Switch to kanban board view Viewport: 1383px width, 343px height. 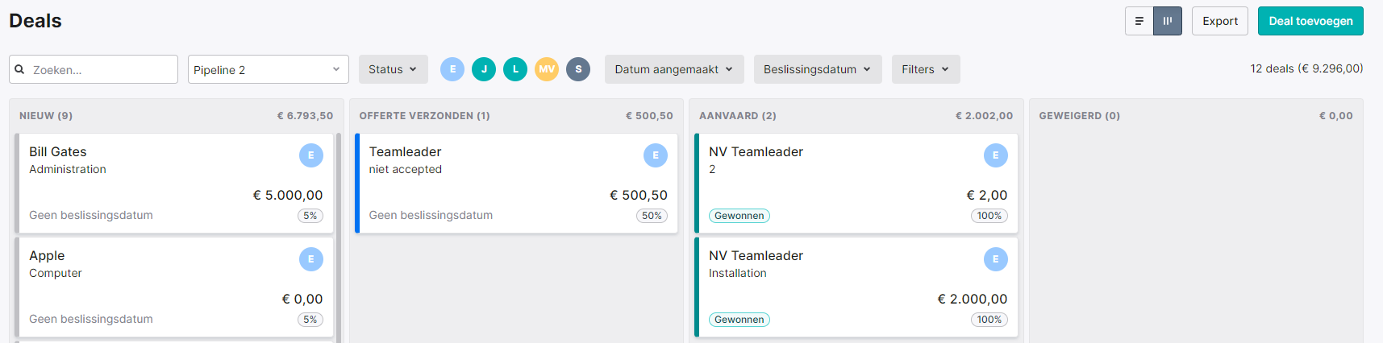[1168, 21]
